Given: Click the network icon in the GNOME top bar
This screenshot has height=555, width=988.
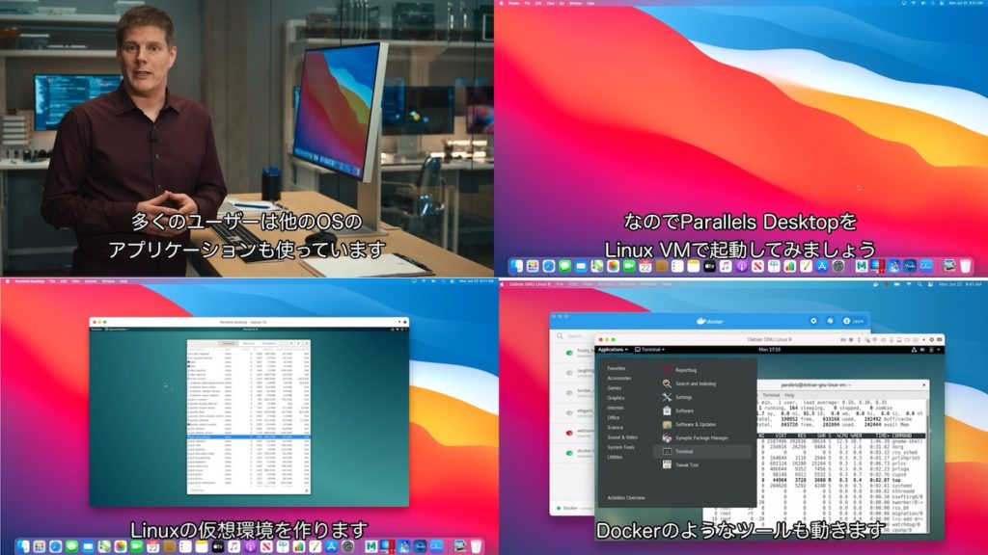Looking at the screenshot, I should [914, 350].
